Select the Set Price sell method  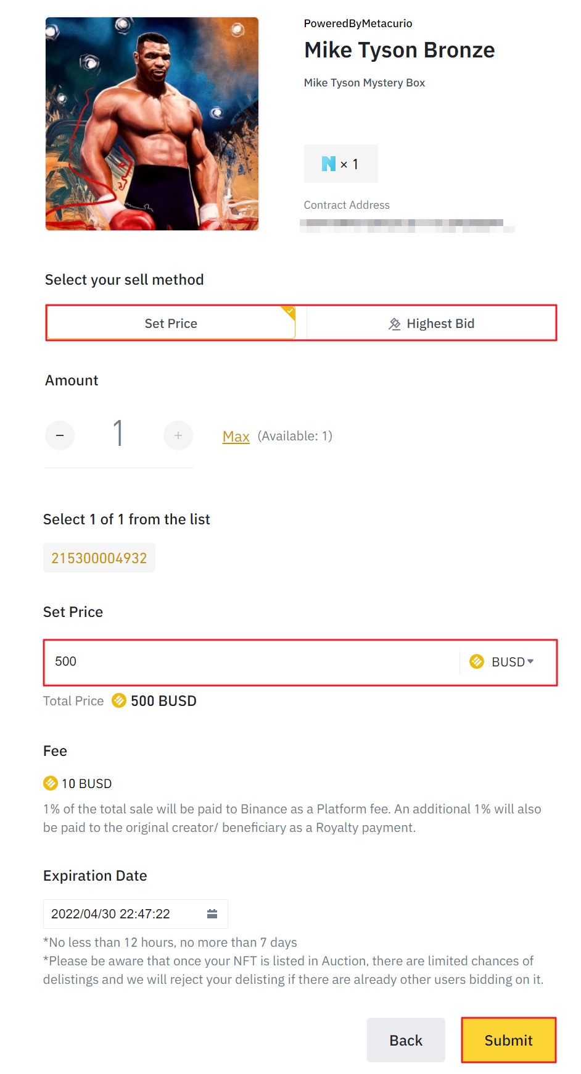coord(171,324)
